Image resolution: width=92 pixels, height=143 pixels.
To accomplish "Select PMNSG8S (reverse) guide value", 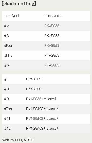I will (41, 99).
